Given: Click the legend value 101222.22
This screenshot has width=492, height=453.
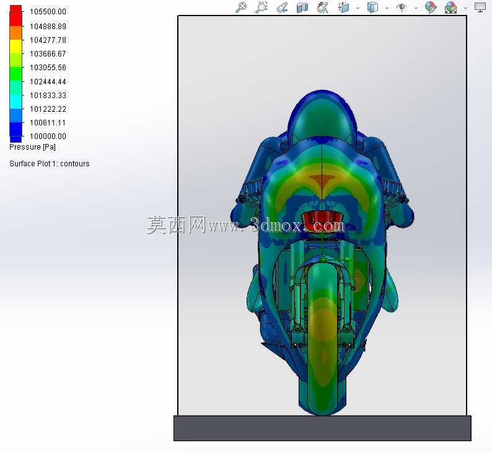Looking at the screenshot, I should coord(48,109).
